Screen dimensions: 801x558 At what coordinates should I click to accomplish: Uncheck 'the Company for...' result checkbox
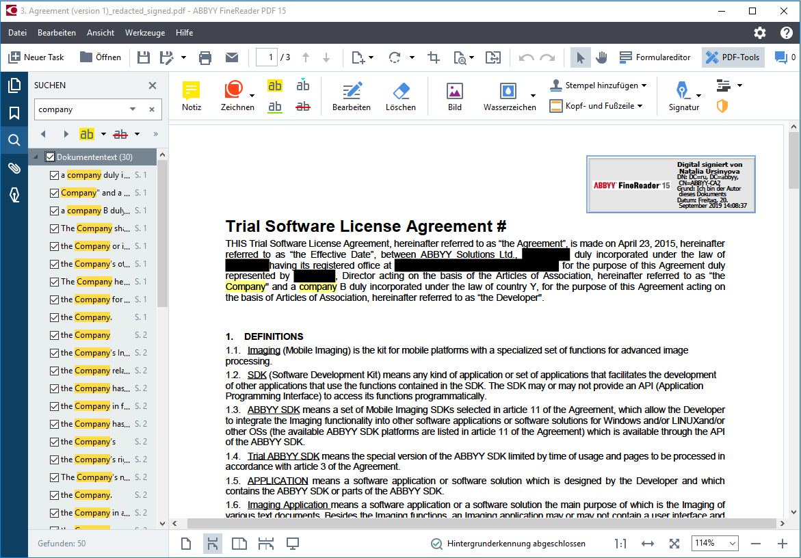point(54,300)
